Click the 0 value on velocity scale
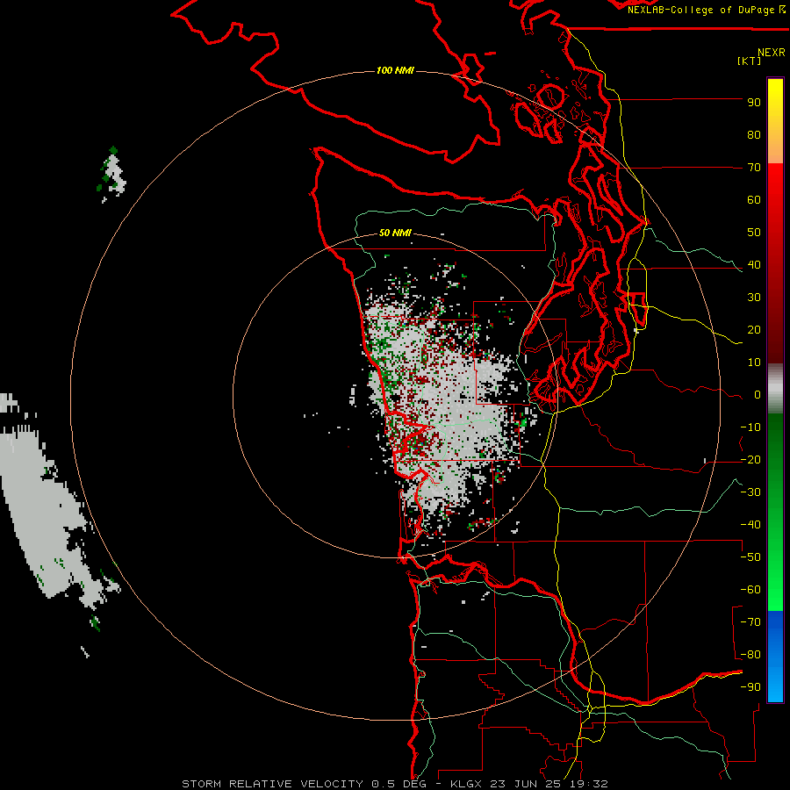The width and height of the screenshot is (790, 790). click(758, 395)
